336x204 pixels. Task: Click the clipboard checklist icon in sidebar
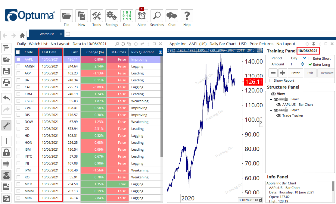(x=6, y=198)
